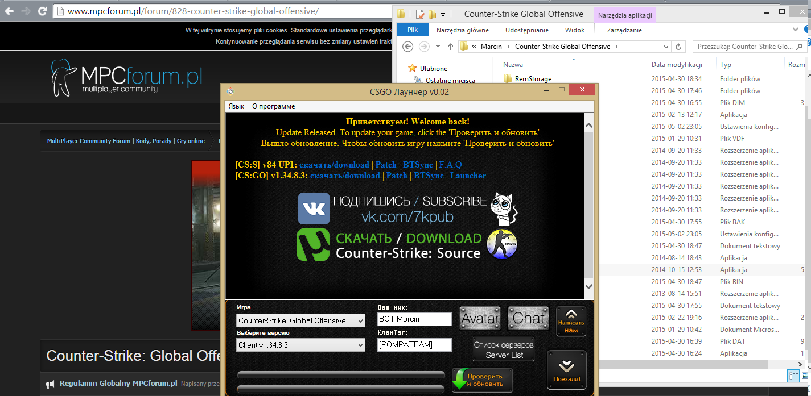Click the Ваш ник nickname field

tap(414, 319)
